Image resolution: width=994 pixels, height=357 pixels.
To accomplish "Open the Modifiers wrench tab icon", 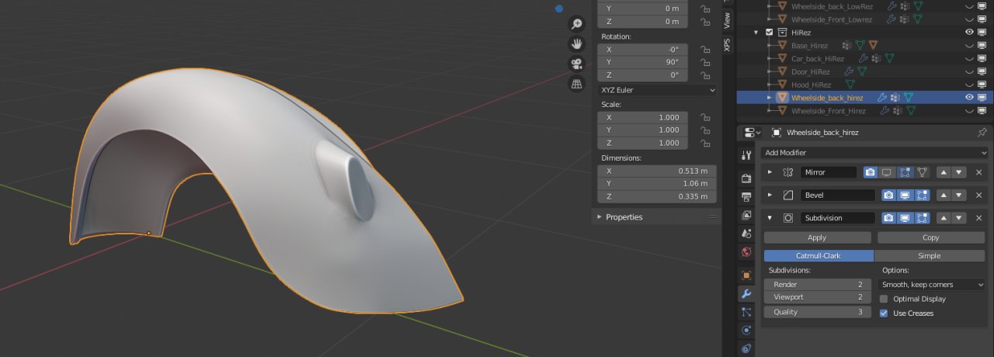I will click(x=746, y=294).
